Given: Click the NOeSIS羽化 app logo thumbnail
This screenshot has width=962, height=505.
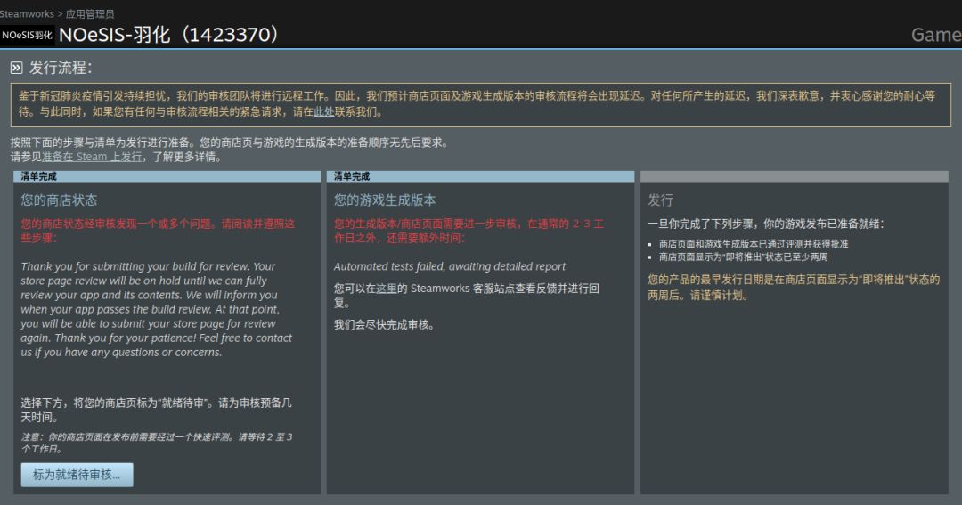Looking at the screenshot, I should pyautogui.click(x=28, y=35).
